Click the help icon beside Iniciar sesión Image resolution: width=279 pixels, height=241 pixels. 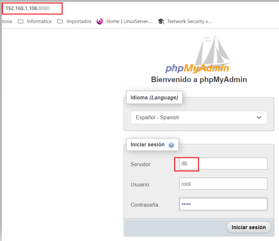click(x=171, y=145)
